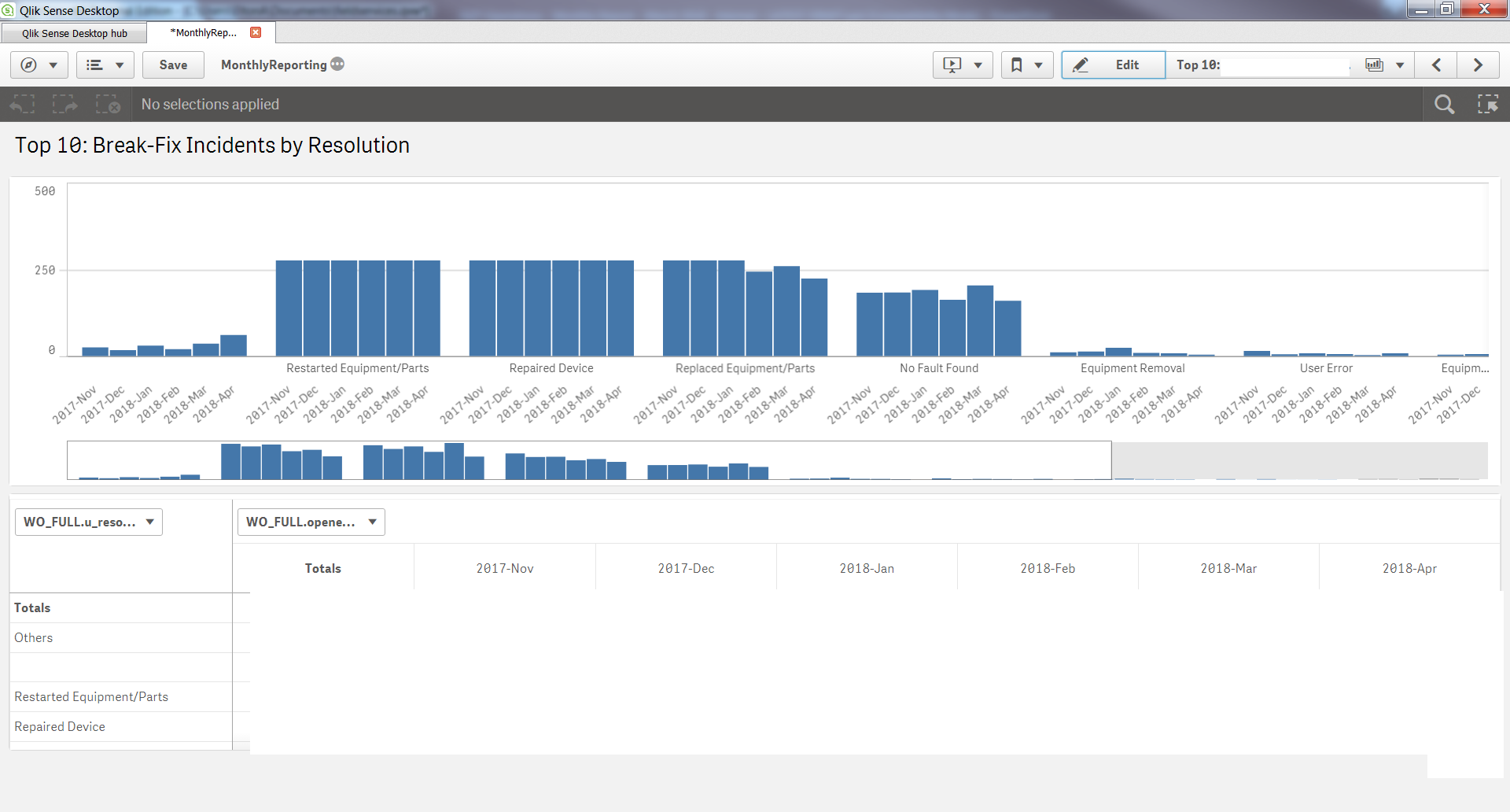Click the Totals column header

tap(323, 568)
